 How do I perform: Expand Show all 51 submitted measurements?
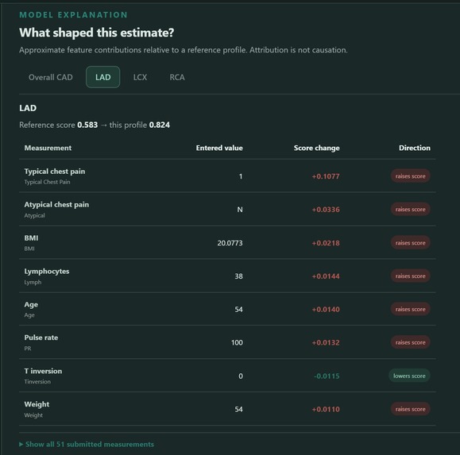click(87, 444)
